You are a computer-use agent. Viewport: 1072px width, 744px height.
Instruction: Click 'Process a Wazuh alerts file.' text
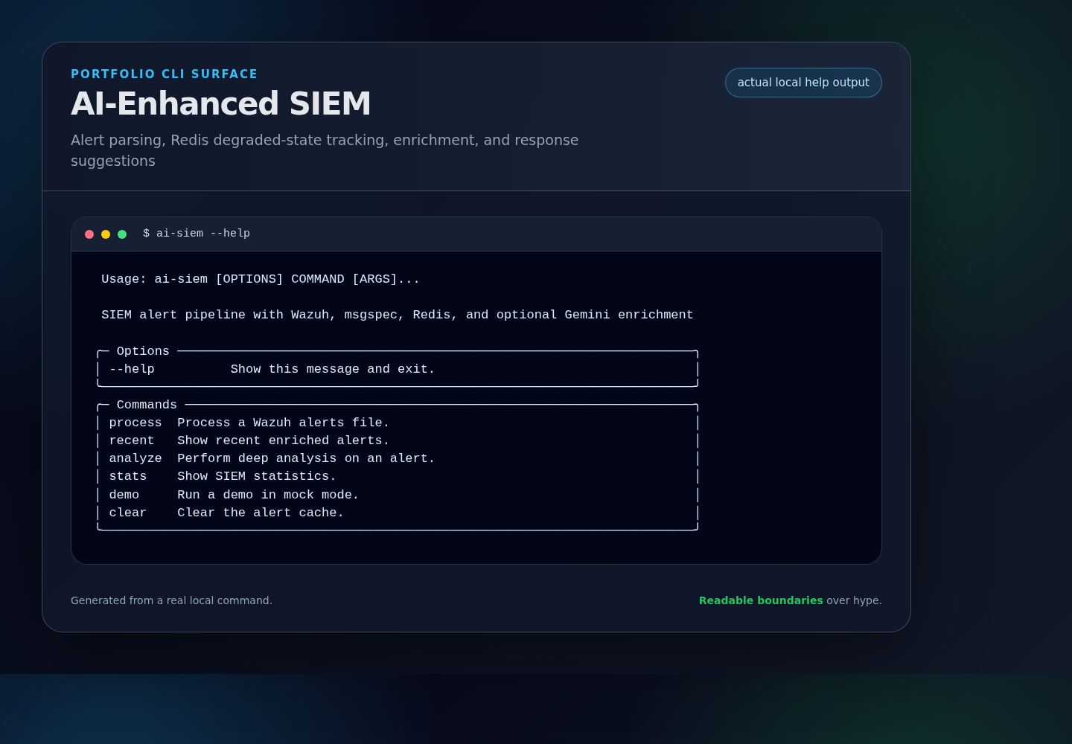(x=284, y=423)
